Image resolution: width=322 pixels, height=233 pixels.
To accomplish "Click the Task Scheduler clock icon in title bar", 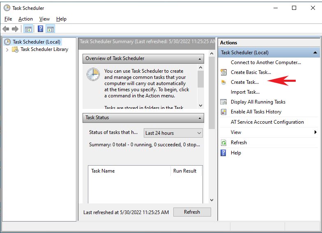I will (x=7, y=8).
